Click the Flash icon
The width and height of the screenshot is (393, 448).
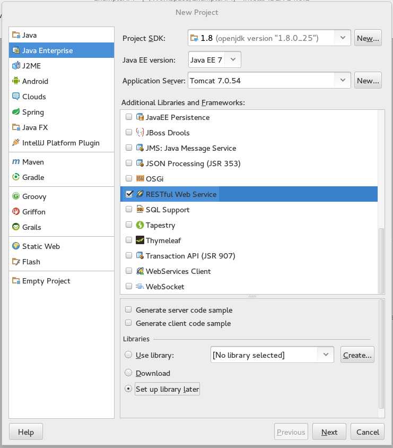16,262
